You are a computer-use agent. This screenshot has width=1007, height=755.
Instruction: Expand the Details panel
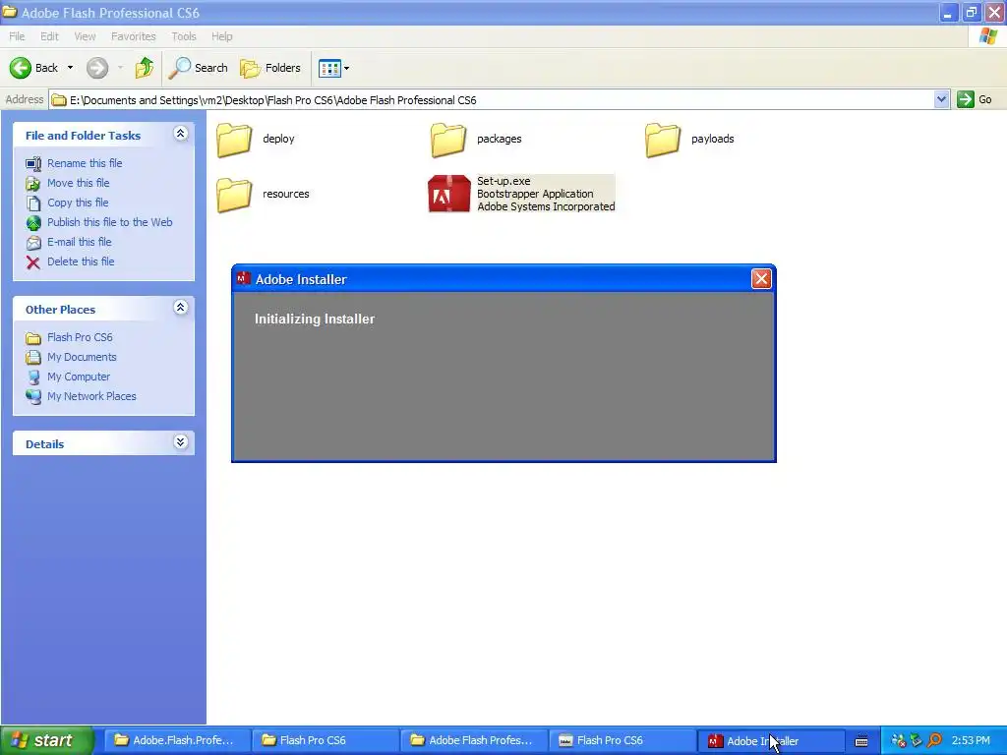point(181,442)
